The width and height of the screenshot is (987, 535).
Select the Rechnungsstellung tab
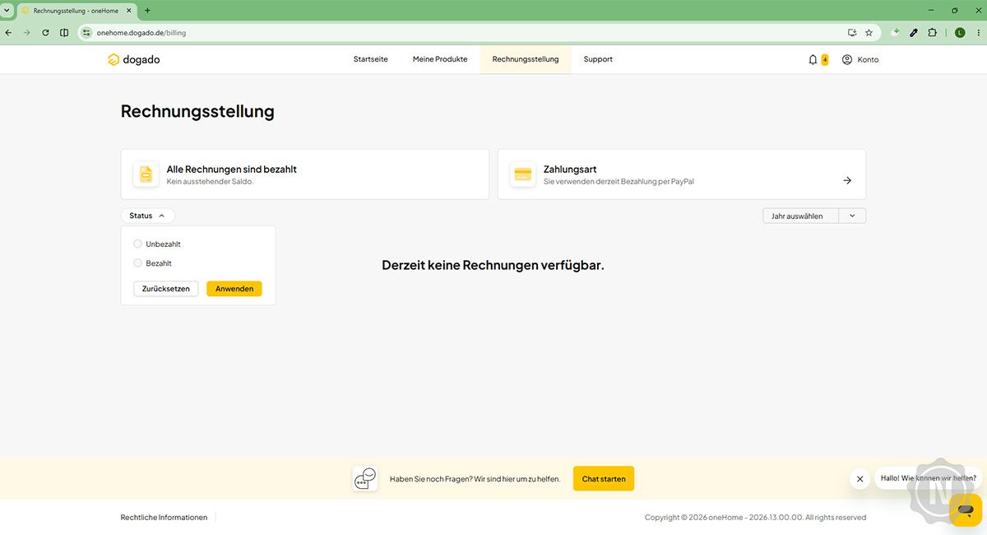click(x=526, y=59)
